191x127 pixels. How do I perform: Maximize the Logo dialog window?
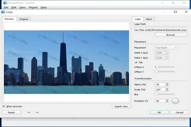tap(175, 12)
